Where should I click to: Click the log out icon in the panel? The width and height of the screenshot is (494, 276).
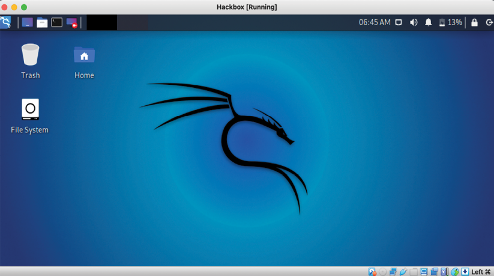pos(489,22)
